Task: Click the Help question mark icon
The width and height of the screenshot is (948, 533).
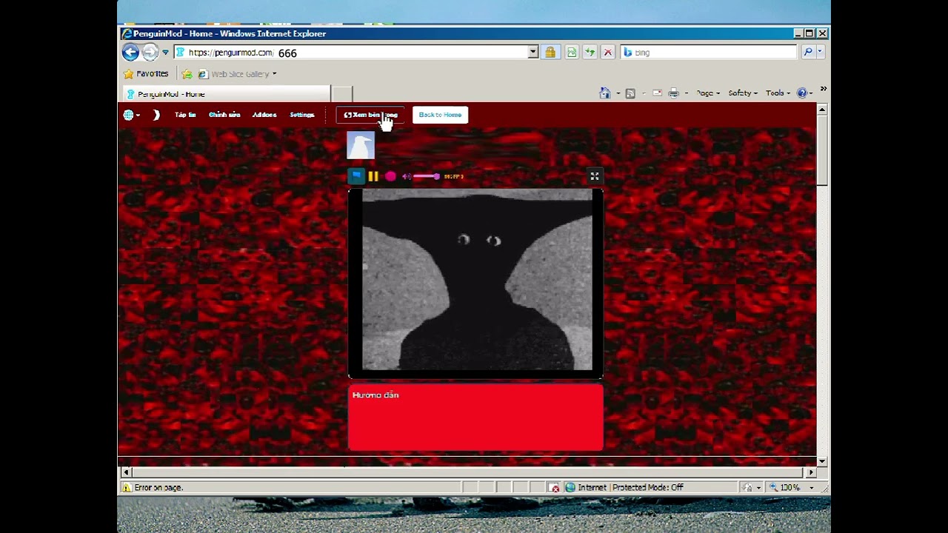Action: coord(801,93)
